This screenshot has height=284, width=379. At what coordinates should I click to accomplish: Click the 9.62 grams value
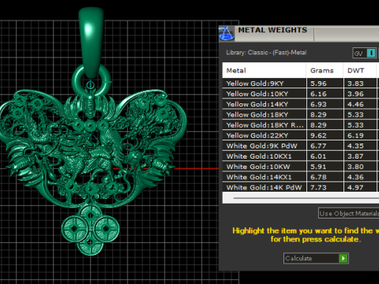tap(318, 136)
